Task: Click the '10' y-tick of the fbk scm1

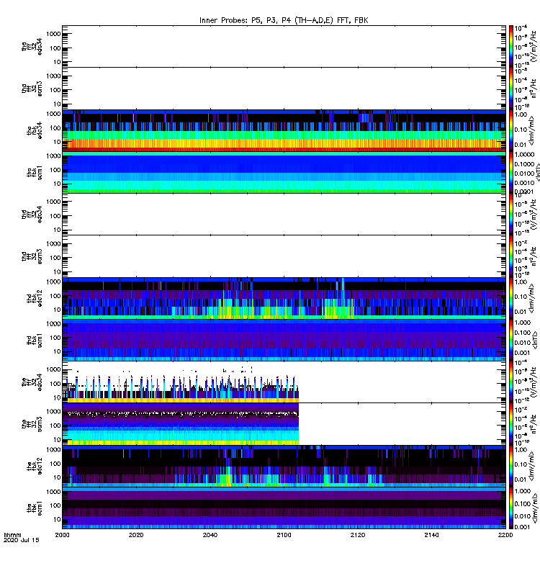Action: click(57, 519)
